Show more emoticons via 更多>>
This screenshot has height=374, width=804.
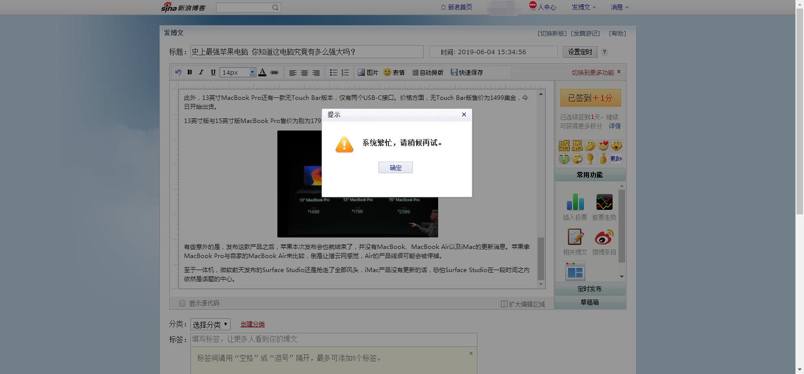[617, 159]
